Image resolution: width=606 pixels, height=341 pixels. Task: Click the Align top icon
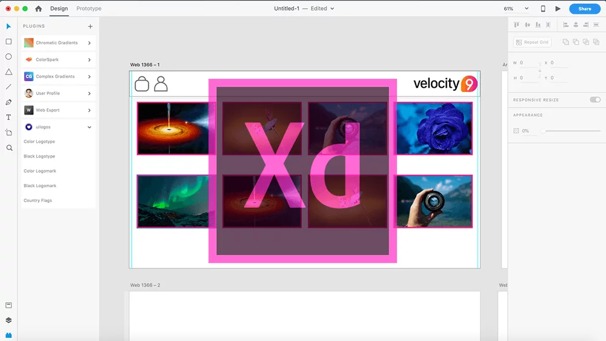tap(516, 25)
